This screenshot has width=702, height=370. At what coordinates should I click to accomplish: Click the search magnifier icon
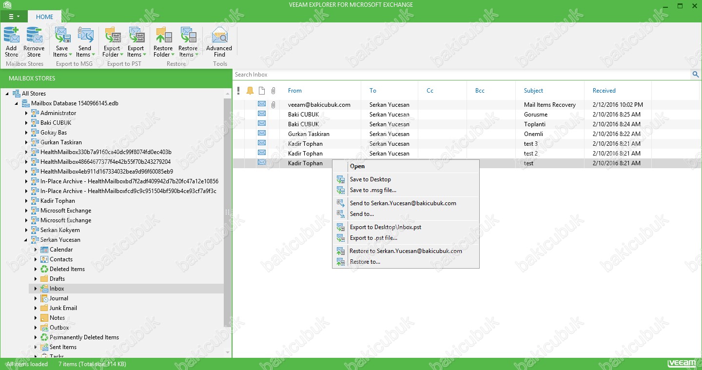(x=696, y=75)
